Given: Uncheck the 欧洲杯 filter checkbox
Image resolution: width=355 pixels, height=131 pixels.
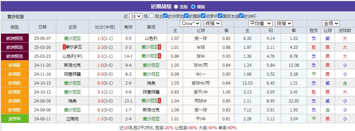Looking at the screenshot, I should pyautogui.click(x=241, y=16).
